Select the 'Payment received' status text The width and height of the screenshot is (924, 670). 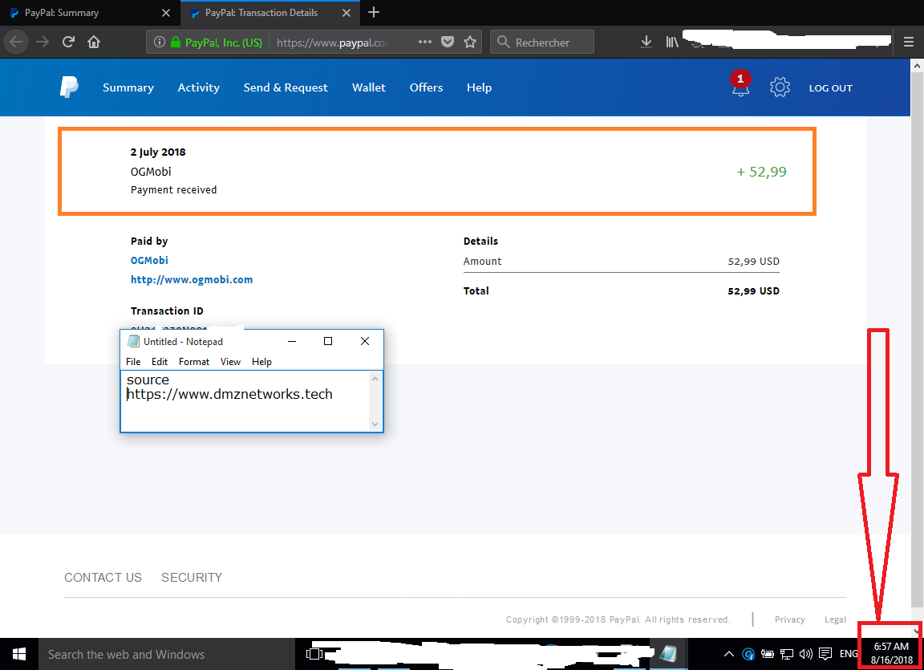point(174,189)
